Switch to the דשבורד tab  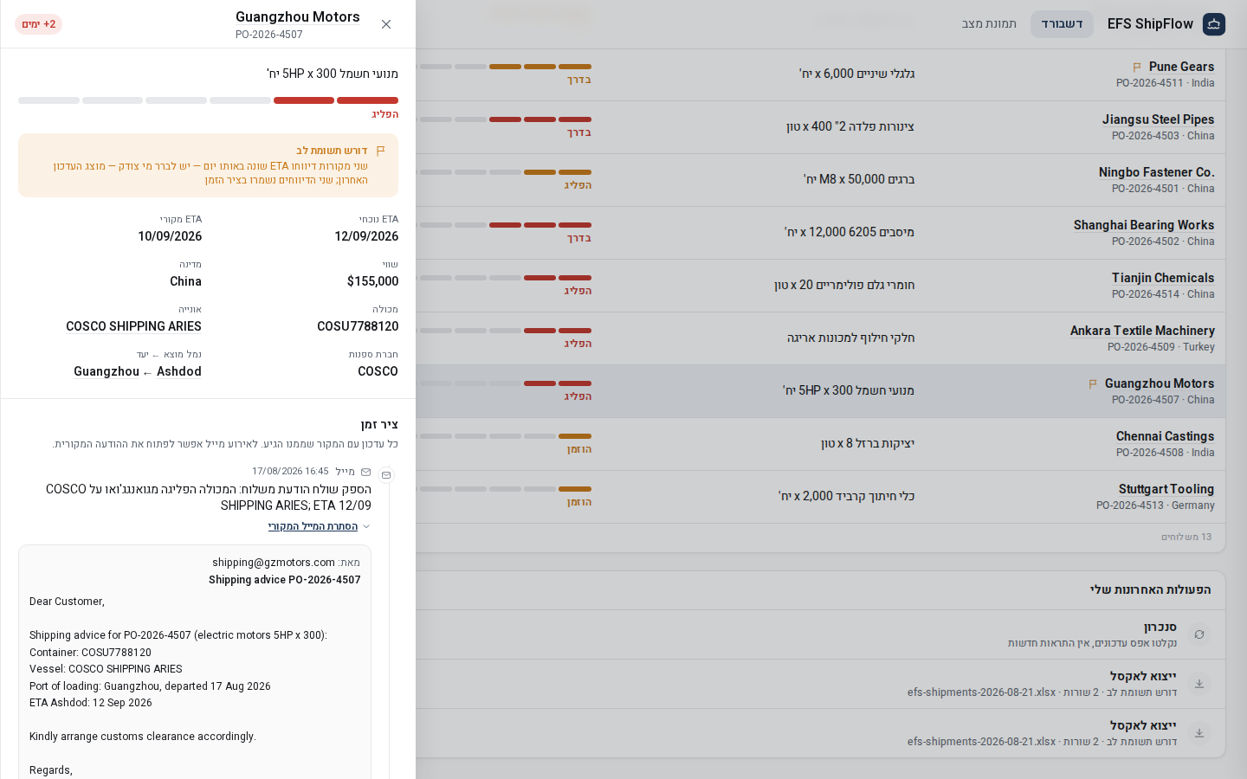pos(1062,24)
